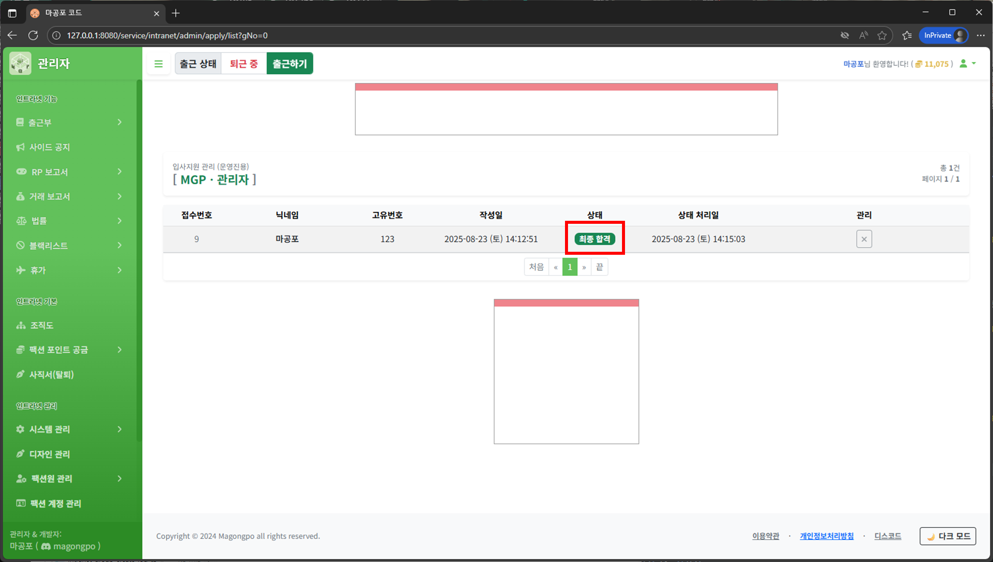Click the coins icon beside 팩션 포인트 공급
This screenshot has height=562, width=993.
pyautogui.click(x=20, y=350)
